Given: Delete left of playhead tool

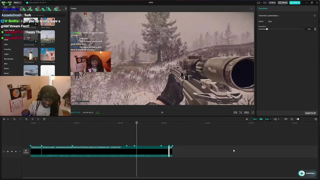Looking at the screenshot, I should click(x=32, y=119).
